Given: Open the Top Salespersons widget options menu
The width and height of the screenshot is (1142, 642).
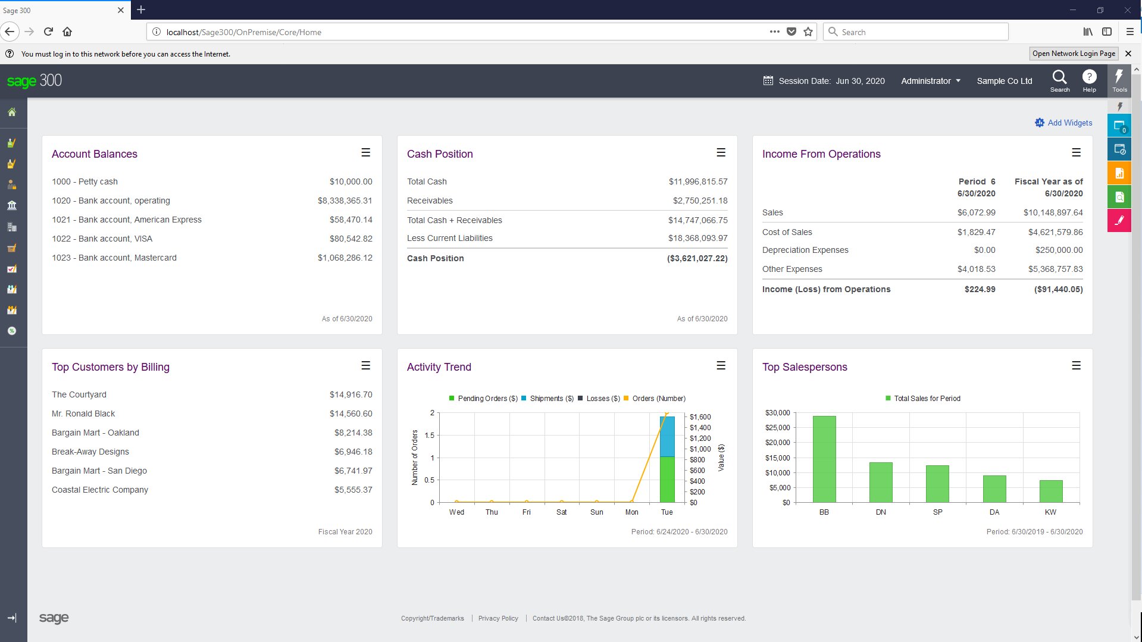Looking at the screenshot, I should (x=1076, y=366).
